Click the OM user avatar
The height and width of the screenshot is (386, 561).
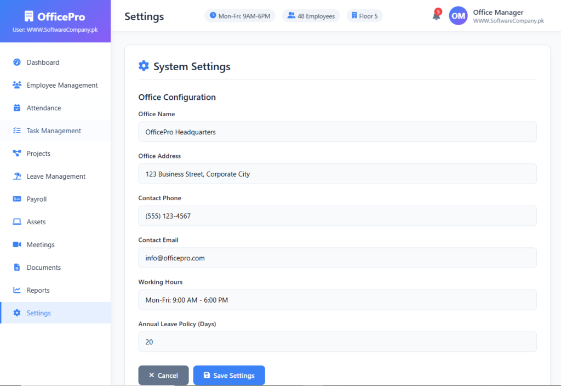click(x=458, y=16)
